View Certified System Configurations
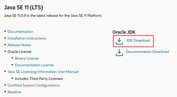 [x=34, y=85]
